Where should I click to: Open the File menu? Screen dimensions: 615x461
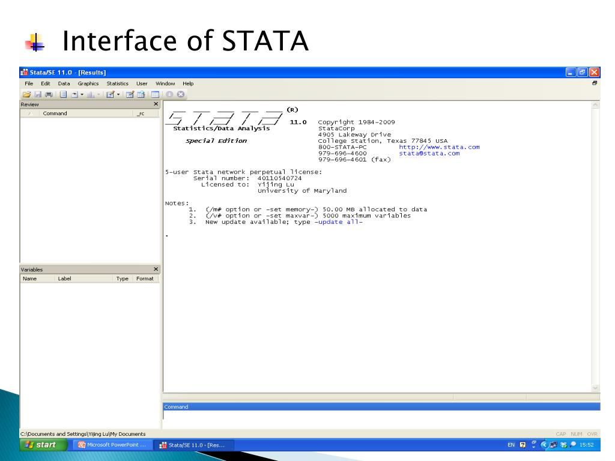(29, 83)
